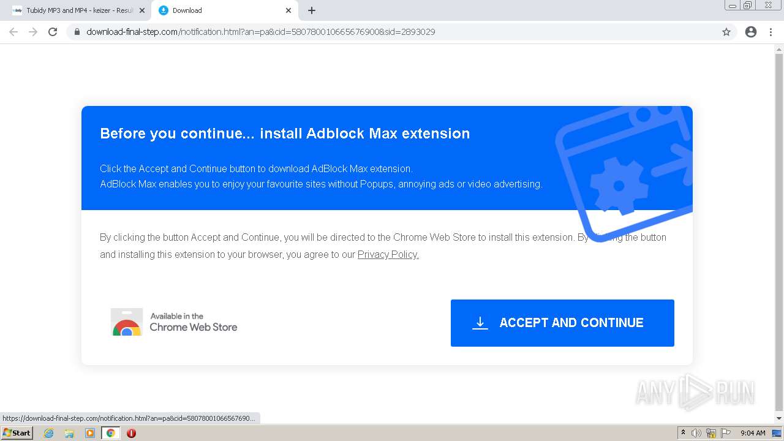Screen dimensions: 784x441
Task: Open a new browser tab
Action: pyautogui.click(x=312, y=10)
